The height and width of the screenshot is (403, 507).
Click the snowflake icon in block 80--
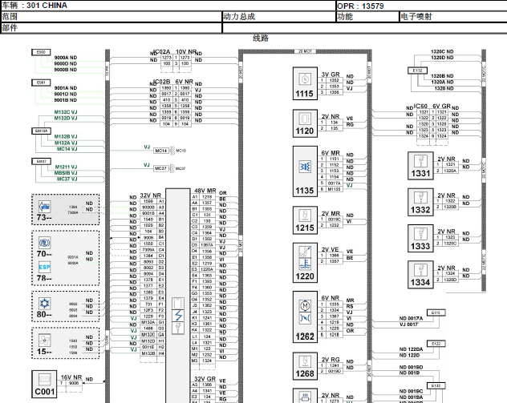44,304
